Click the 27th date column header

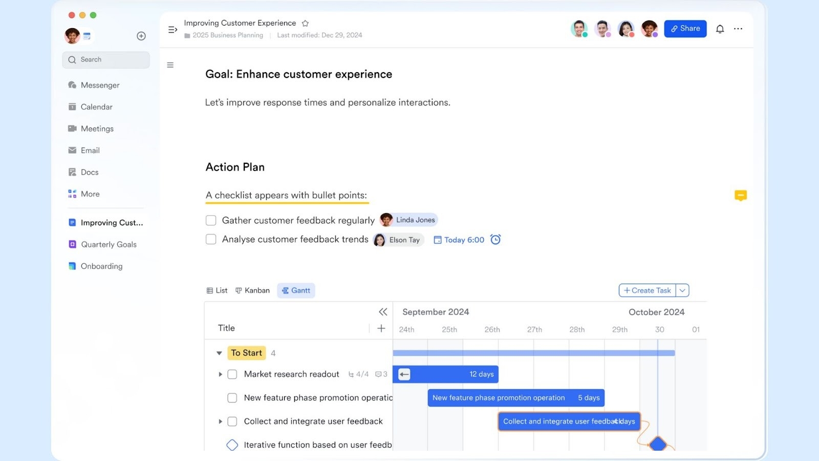(534, 329)
